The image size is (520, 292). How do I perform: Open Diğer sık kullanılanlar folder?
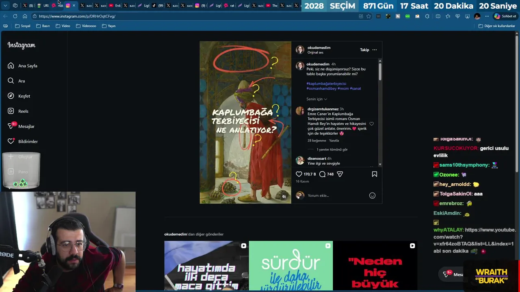click(497, 26)
